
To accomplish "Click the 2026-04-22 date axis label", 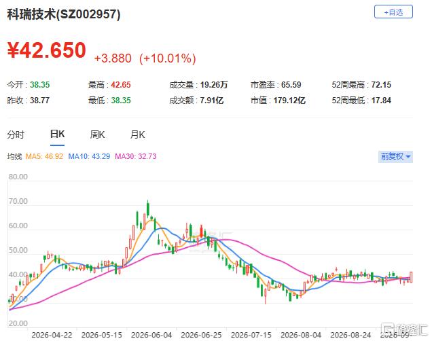I will [x=52, y=335].
